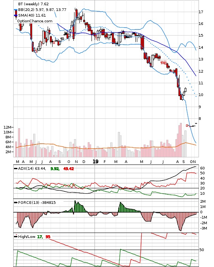Click the ADX(14) 63.44 indicator label
214x267 pixels.
(x=32, y=169)
